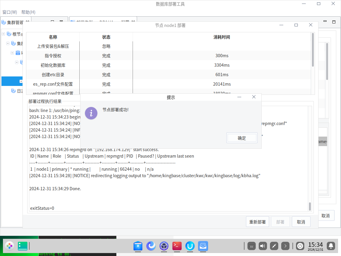Select the 集群管理 tab
This screenshot has width=341, height=256.
coord(13,23)
